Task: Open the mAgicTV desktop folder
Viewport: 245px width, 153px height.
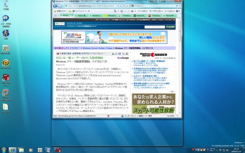Action: (x=6, y=108)
